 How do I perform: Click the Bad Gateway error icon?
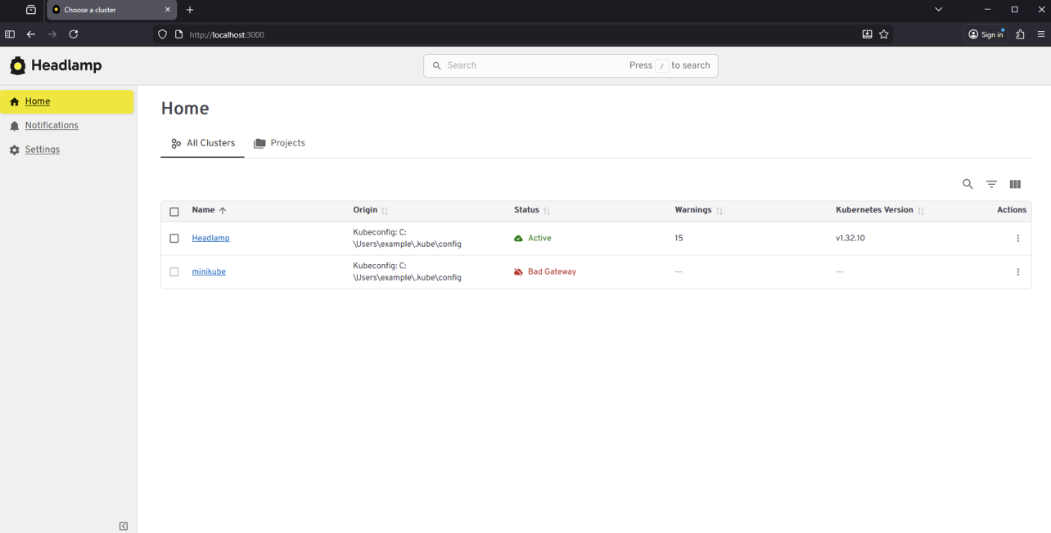point(519,271)
